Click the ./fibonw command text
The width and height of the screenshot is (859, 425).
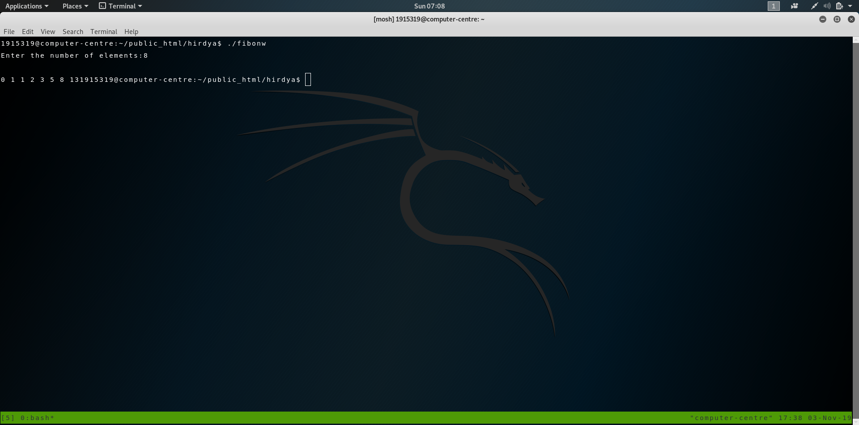coord(247,43)
